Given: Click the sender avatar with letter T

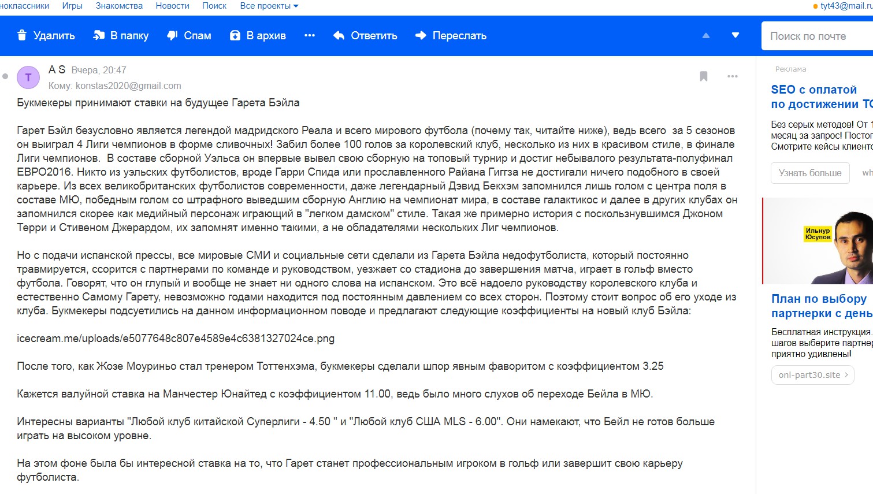Looking at the screenshot, I should coord(28,77).
